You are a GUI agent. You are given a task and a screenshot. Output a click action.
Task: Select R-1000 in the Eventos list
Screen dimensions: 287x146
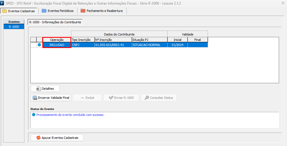14,27
